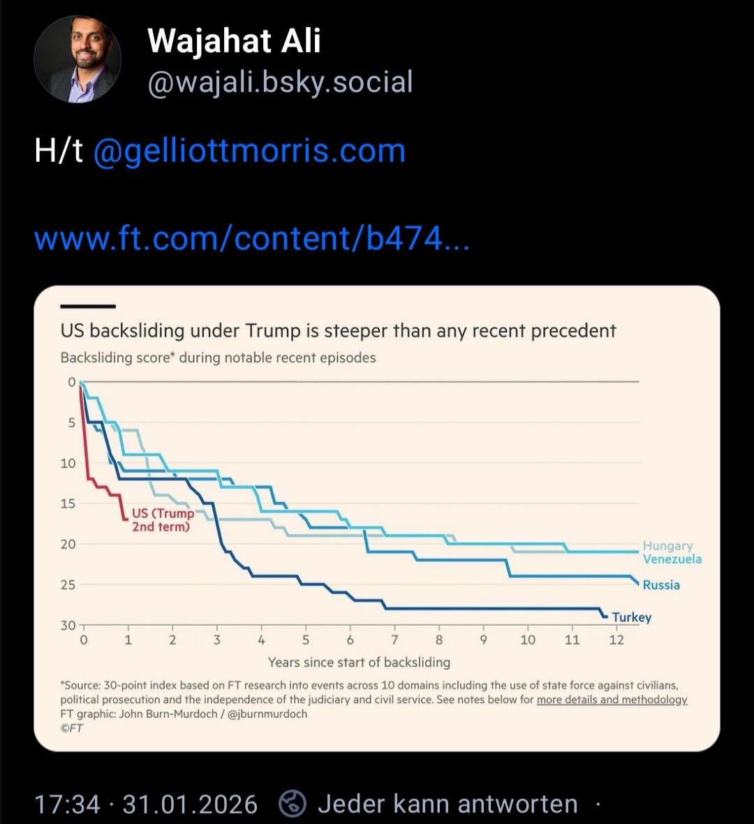Screen dimensions: 754x824
Task: Click the Russia line label
Action: pos(661,585)
